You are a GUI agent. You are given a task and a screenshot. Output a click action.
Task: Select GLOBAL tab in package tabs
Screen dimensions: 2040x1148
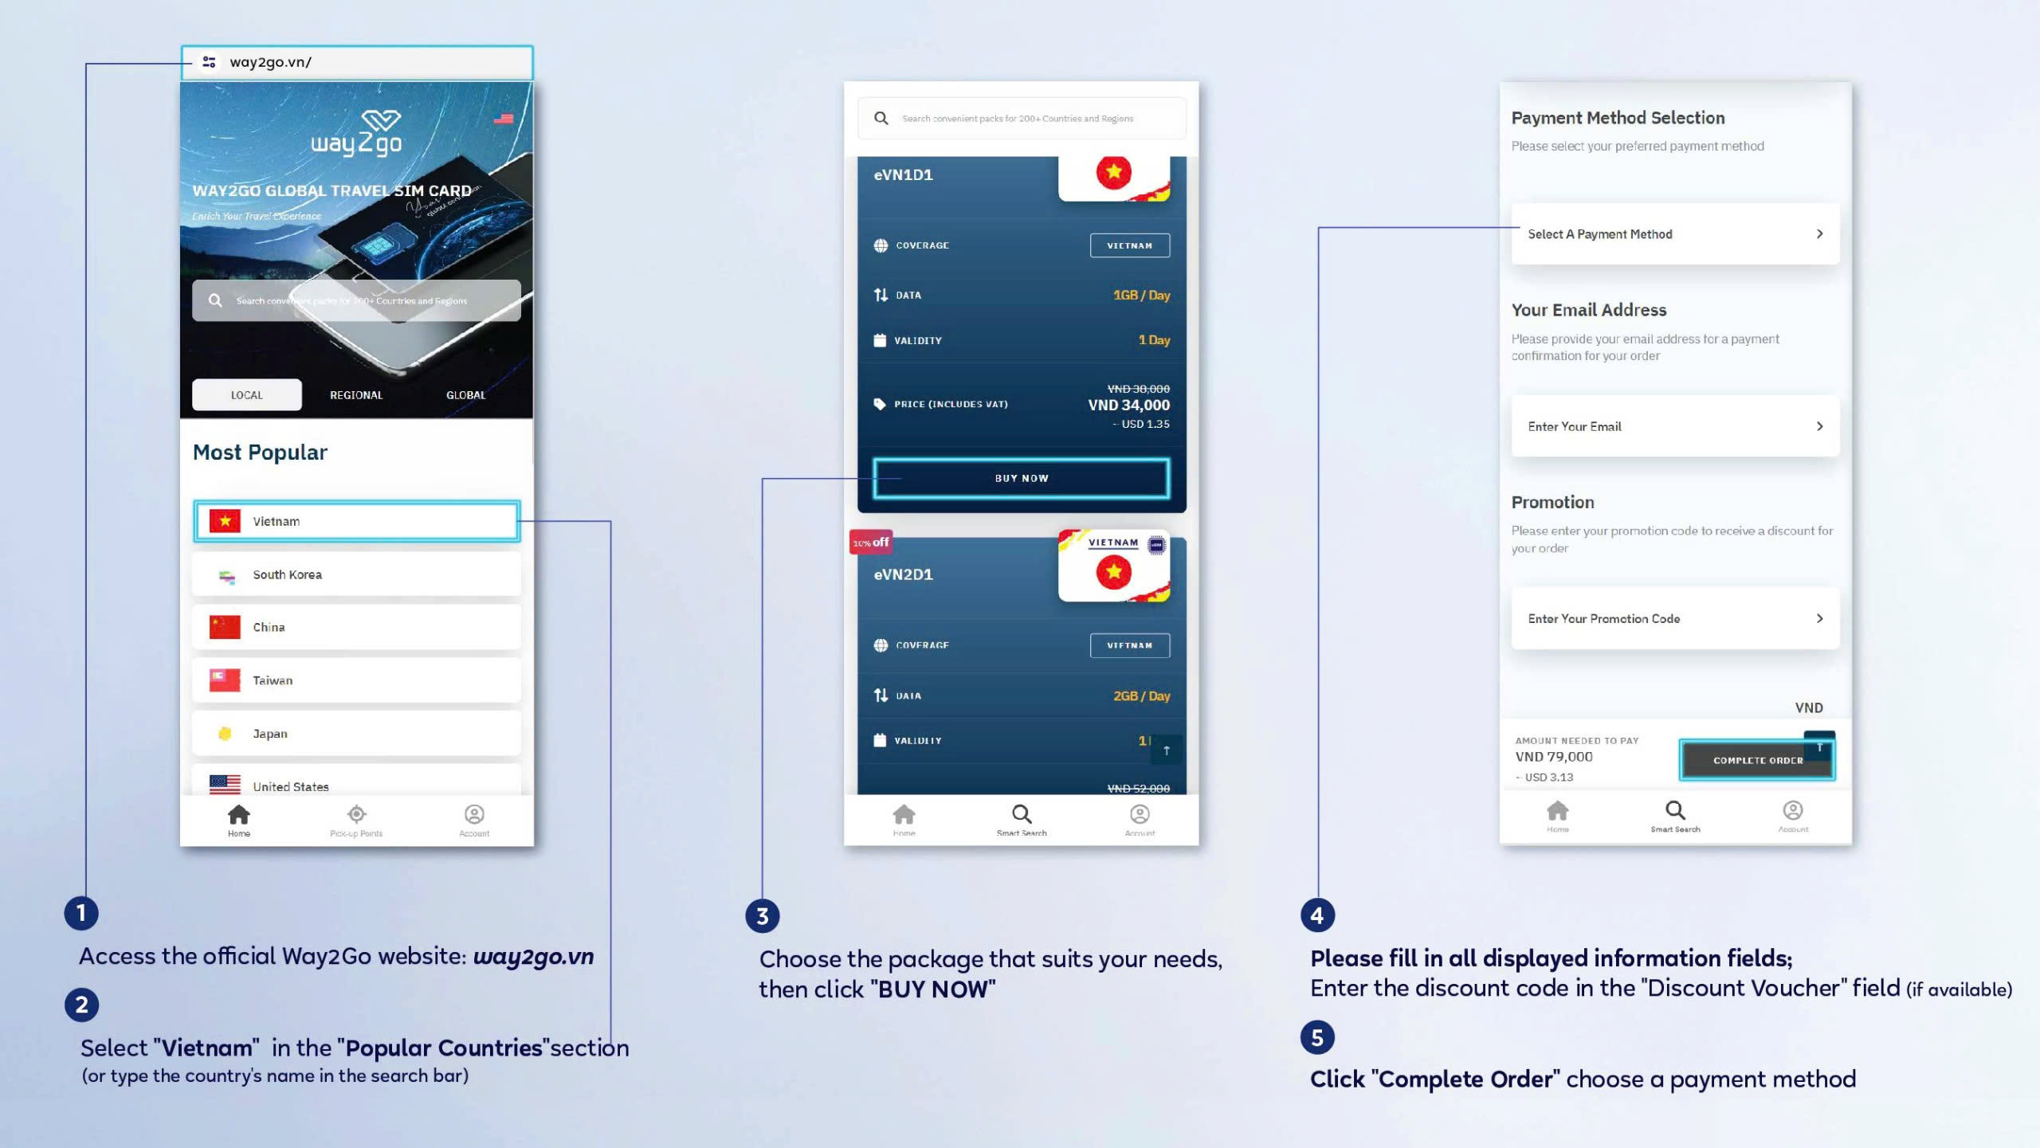pyautogui.click(x=466, y=395)
